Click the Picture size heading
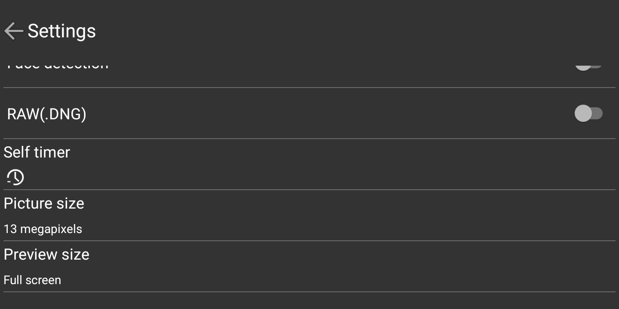The width and height of the screenshot is (619, 309). coord(44,203)
